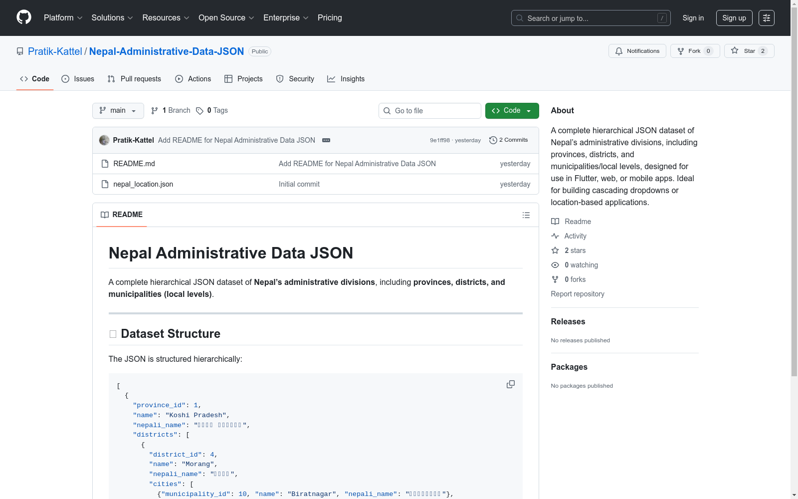Open the Pricing link

pos(330,18)
